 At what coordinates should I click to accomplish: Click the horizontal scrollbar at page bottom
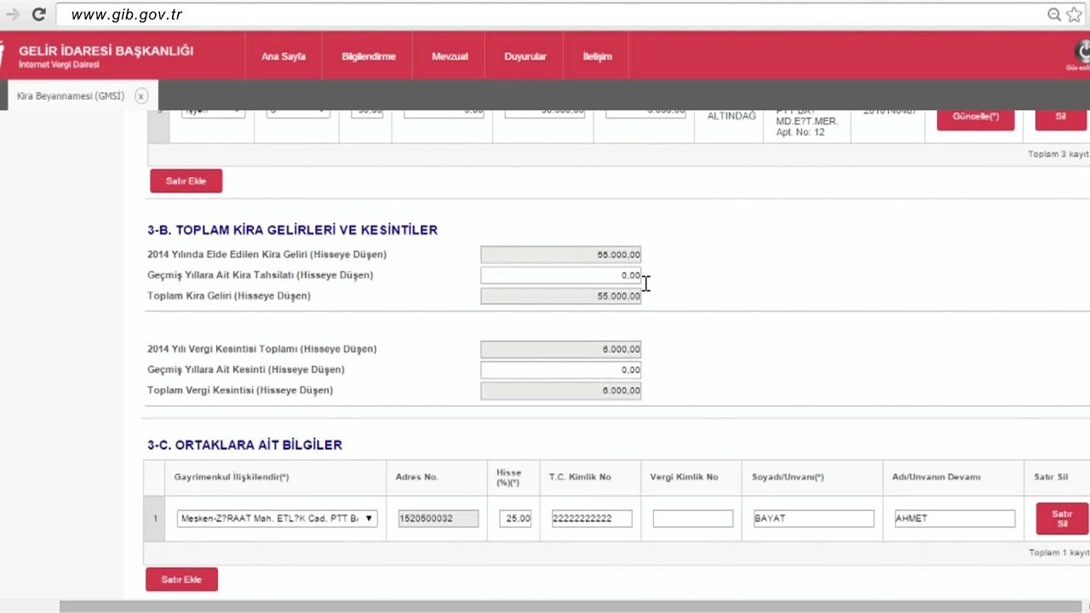point(545,606)
